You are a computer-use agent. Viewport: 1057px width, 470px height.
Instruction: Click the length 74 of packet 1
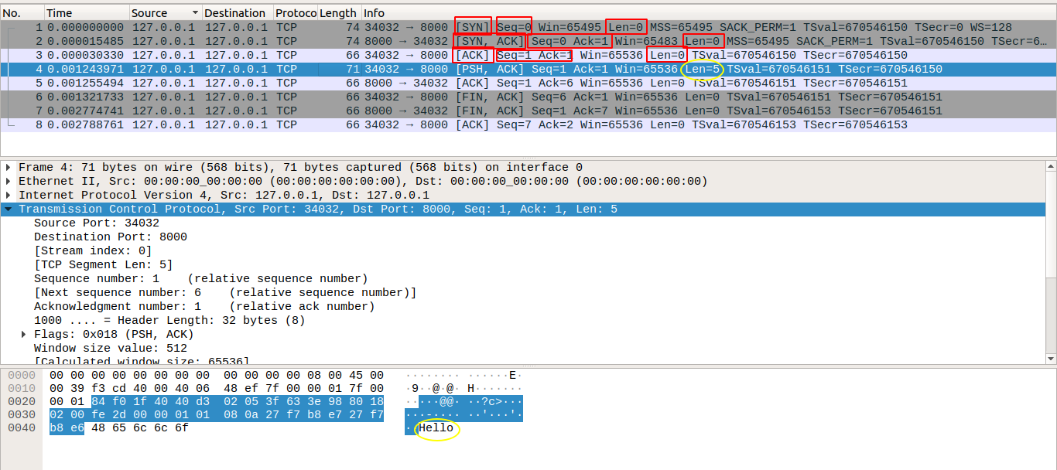coord(353,27)
